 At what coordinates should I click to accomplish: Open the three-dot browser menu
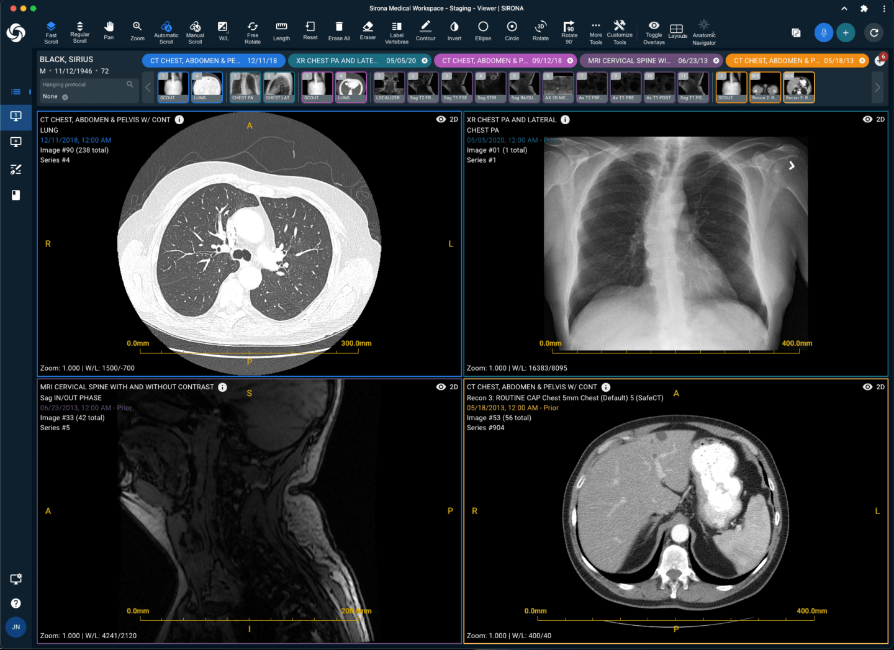[884, 9]
